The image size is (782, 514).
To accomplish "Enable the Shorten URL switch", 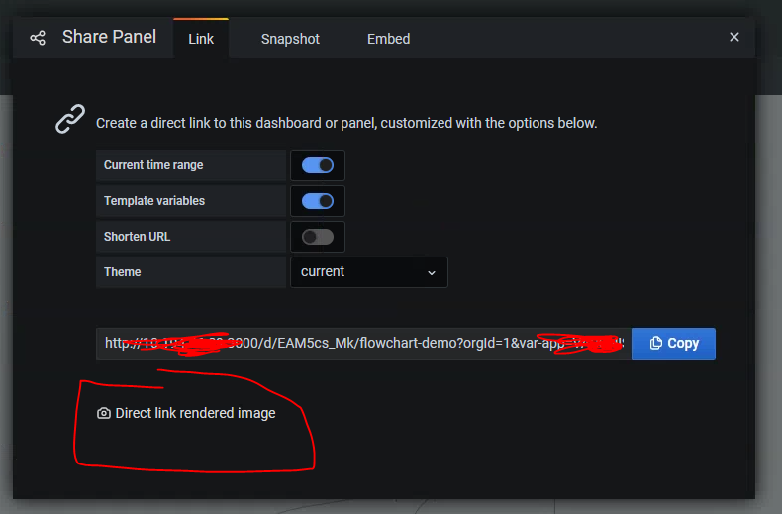I will tap(318, 237).
